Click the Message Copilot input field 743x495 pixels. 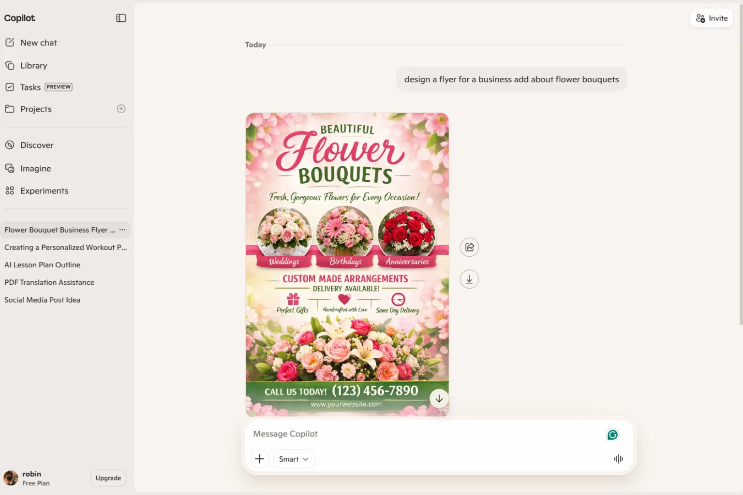pos(426,434)
